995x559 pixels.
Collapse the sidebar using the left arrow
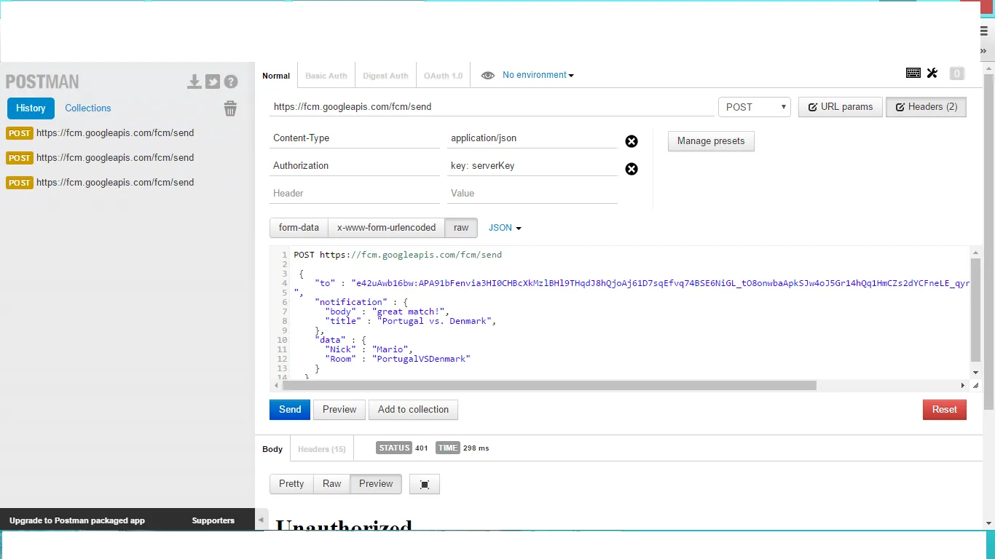coord(261,520)
